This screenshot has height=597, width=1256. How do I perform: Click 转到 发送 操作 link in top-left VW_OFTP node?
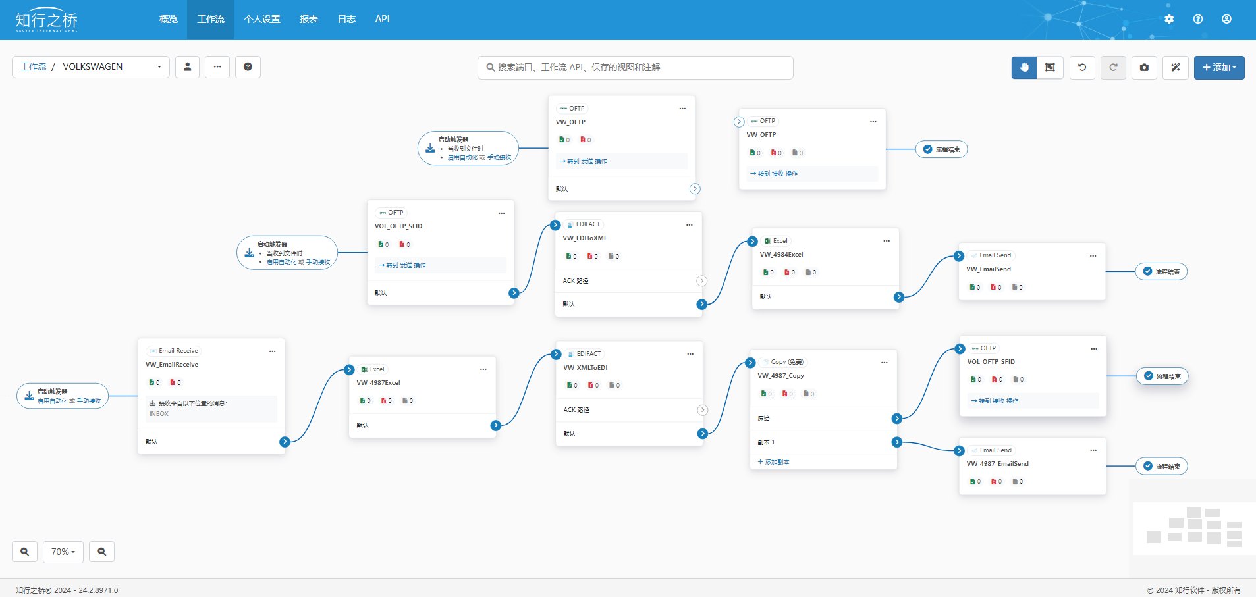click(584, 161)
